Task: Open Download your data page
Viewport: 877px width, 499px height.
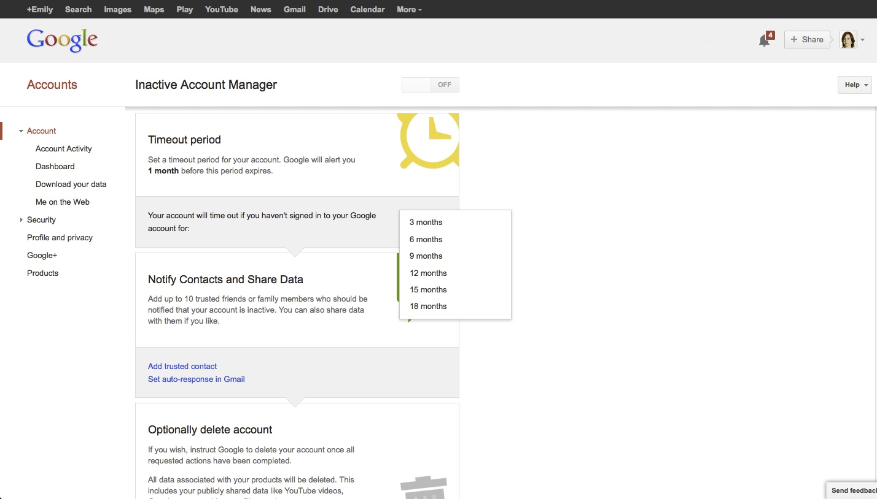Action: tap(71, 185)
